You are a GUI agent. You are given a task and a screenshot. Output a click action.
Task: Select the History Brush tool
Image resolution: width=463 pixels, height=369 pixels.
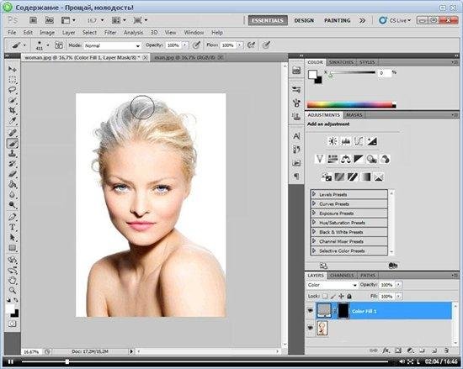(12, 164)
